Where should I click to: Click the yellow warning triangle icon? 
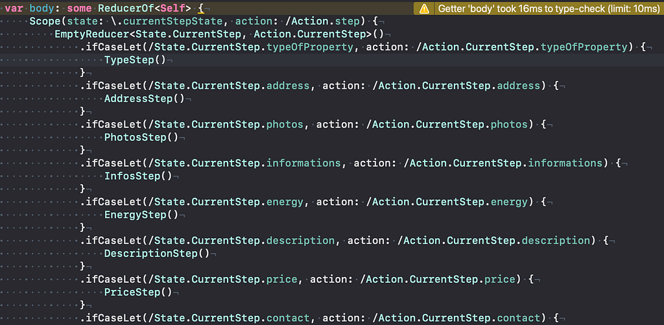[x=424, y=8]
